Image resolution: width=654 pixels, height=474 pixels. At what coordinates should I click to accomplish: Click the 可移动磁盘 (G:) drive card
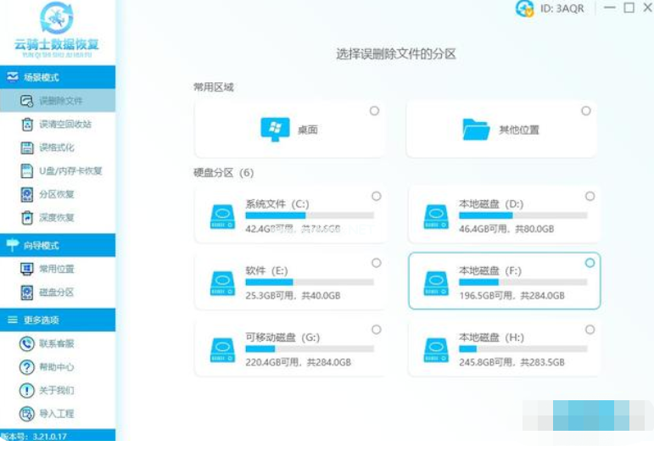click(289, 348)
